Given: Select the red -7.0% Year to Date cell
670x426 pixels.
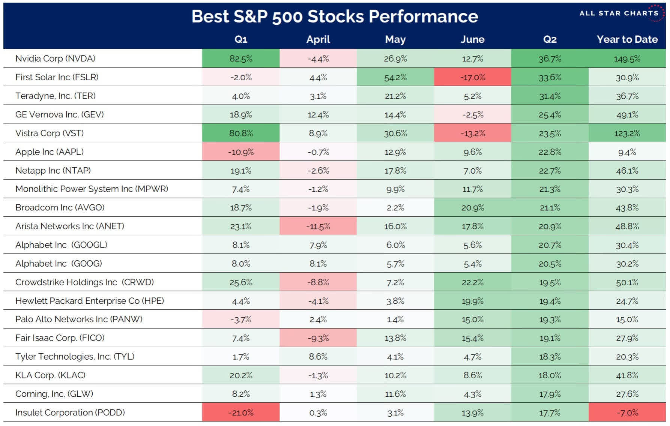Looking at the screenshot, I should (x=627, y=412).
